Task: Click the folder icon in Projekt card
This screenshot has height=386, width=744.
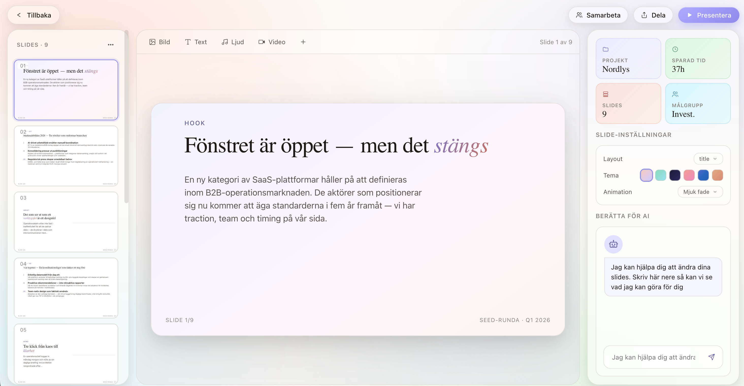Action: 606,49
